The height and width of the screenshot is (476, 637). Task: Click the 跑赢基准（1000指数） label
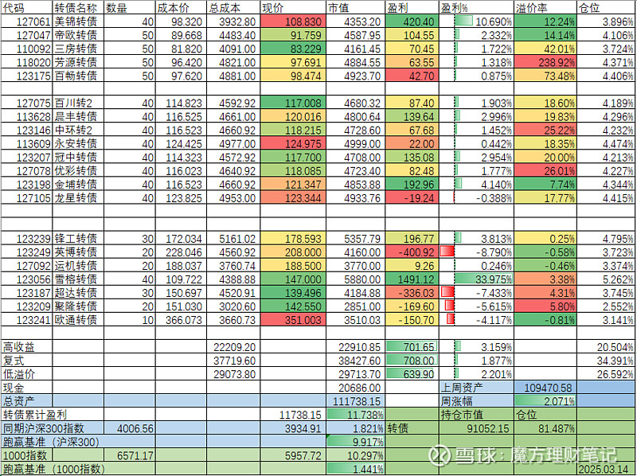tap(56, 470)
